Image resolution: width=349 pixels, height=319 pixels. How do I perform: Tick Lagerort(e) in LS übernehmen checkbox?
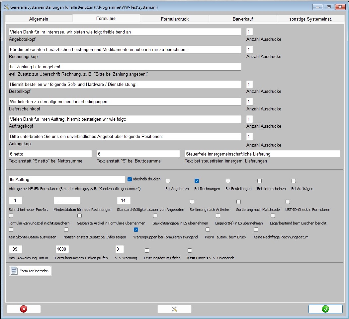pyautogui.click(x=218, y=216)
